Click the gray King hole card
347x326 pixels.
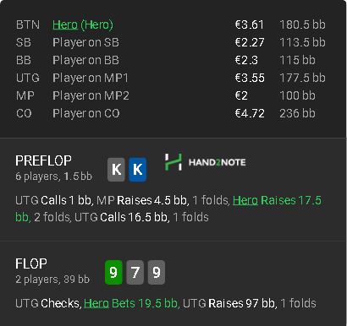tap(116, 170)
